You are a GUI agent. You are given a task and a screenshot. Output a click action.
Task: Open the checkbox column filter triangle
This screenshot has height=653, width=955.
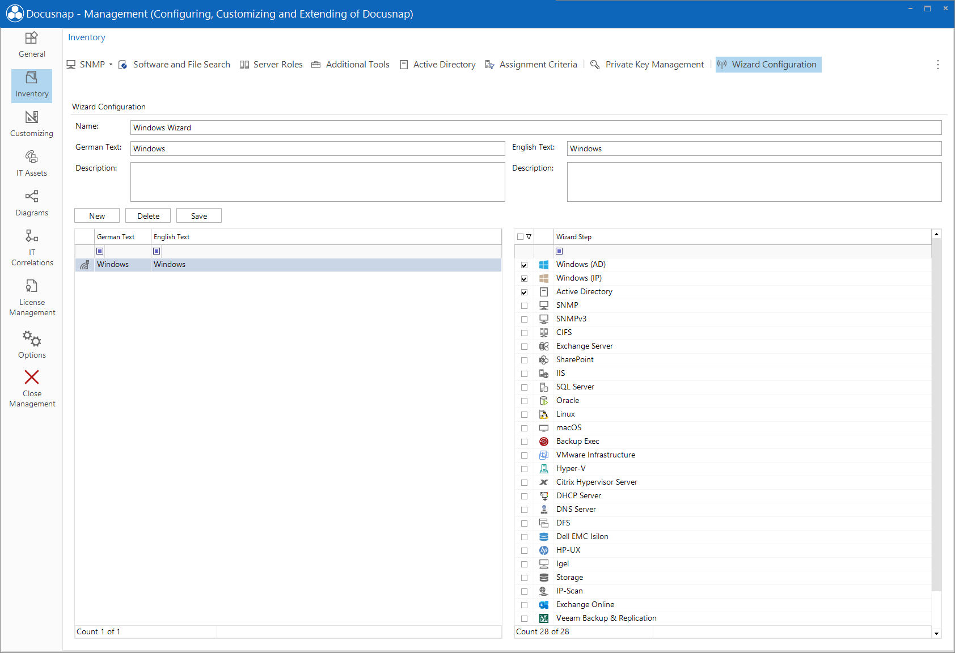529,237
